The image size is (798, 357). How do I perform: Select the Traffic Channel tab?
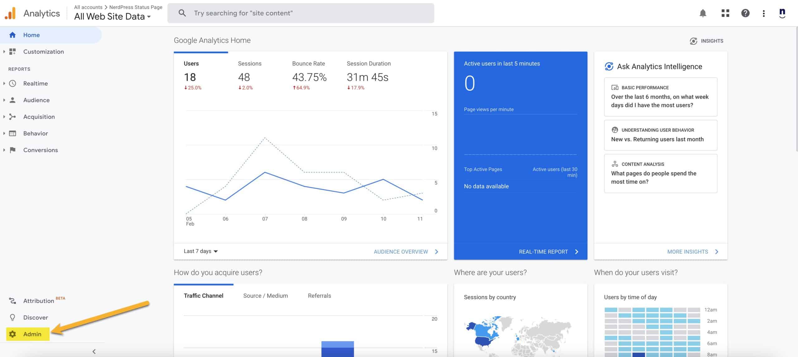click(x=204, y=295)
